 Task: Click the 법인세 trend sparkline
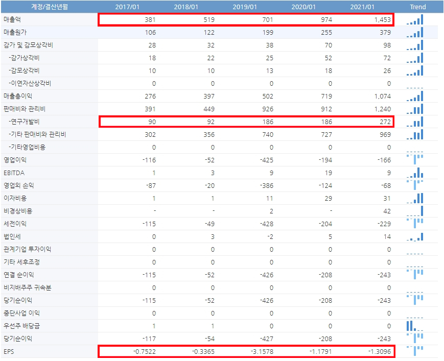[x=415, y=236]
